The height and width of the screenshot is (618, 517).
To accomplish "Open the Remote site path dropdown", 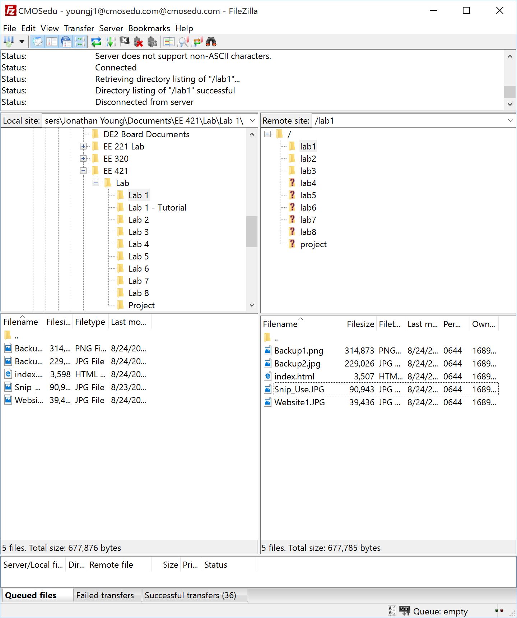I will [511, 121].
